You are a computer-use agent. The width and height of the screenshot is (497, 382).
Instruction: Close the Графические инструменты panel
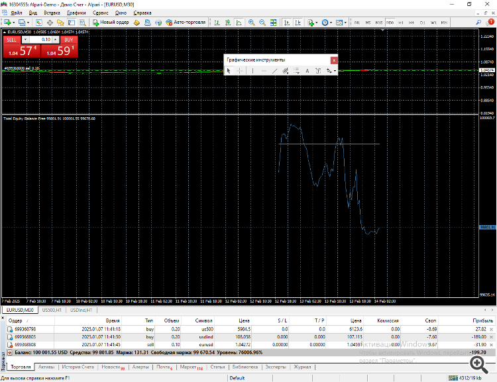[x=334, y=60]
